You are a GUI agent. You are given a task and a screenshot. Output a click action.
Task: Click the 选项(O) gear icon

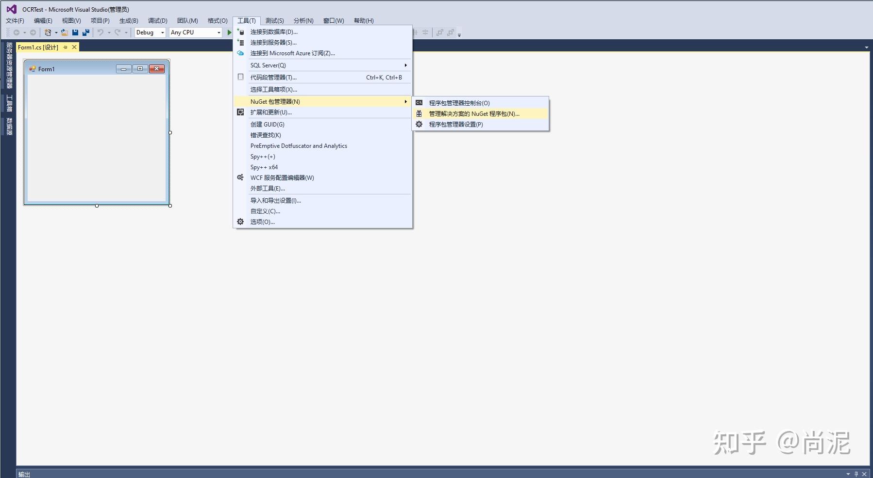coord(240,222)
